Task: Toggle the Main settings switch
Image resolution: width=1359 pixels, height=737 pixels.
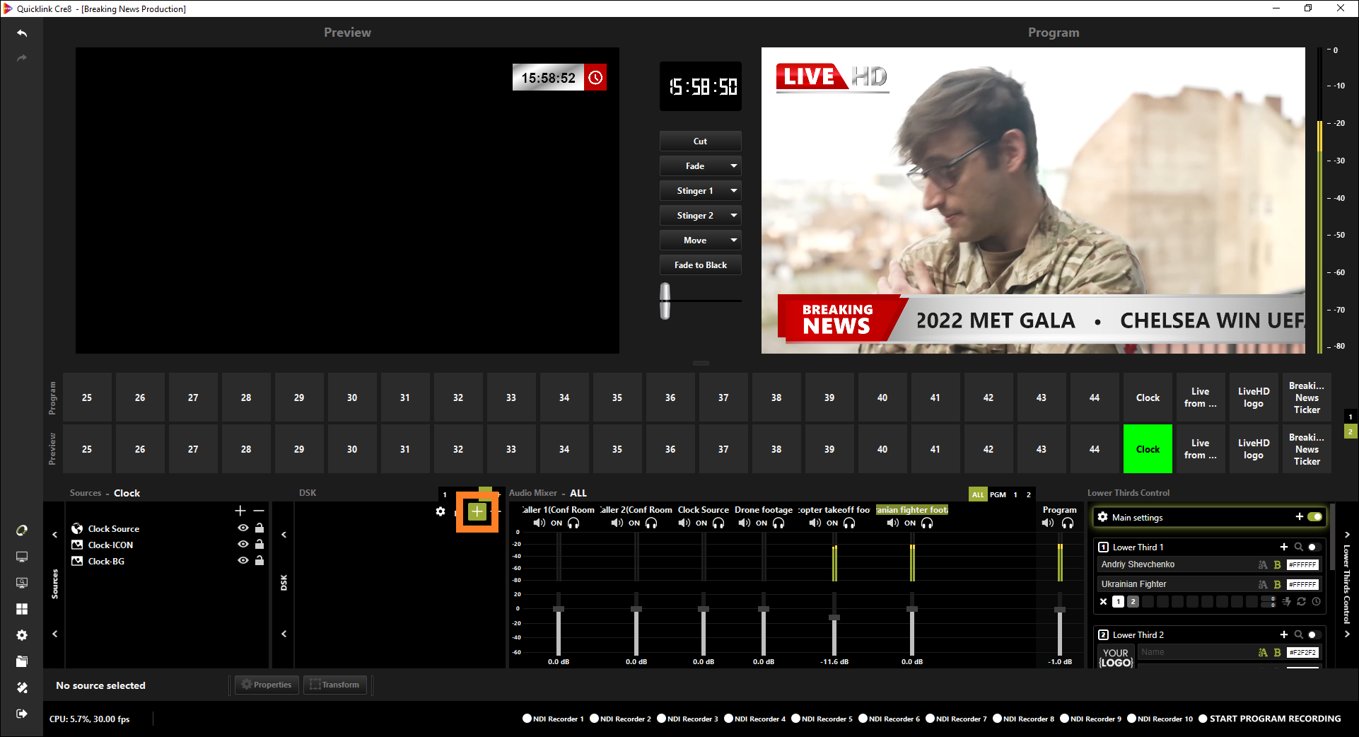Action: [x=1314, y=517]
